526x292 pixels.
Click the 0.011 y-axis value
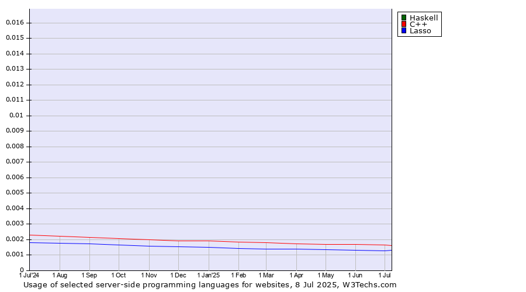coord(15,99)
